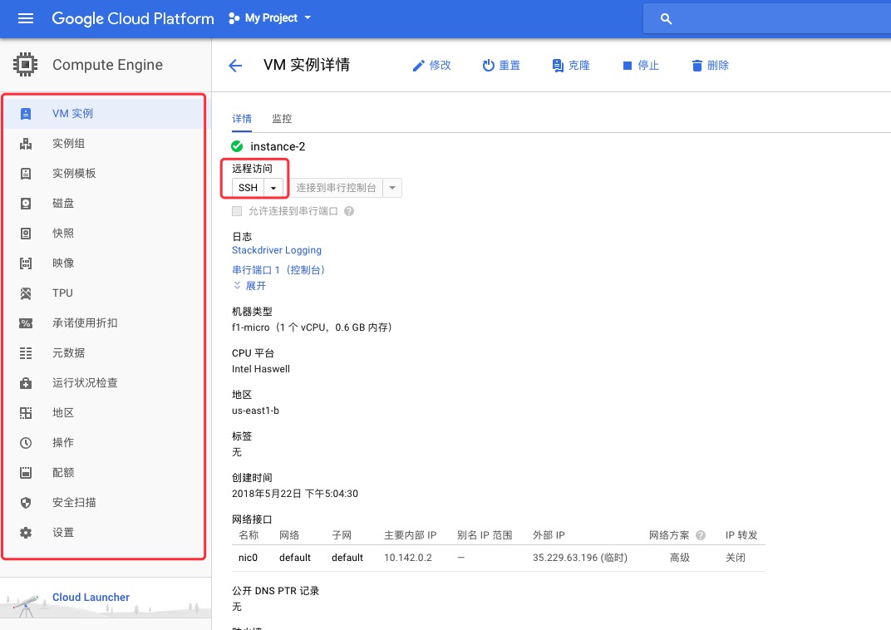Open the SSH options dropdown arrow
The width and height of the screenshot is (891, 630).
tap(273, 188)
